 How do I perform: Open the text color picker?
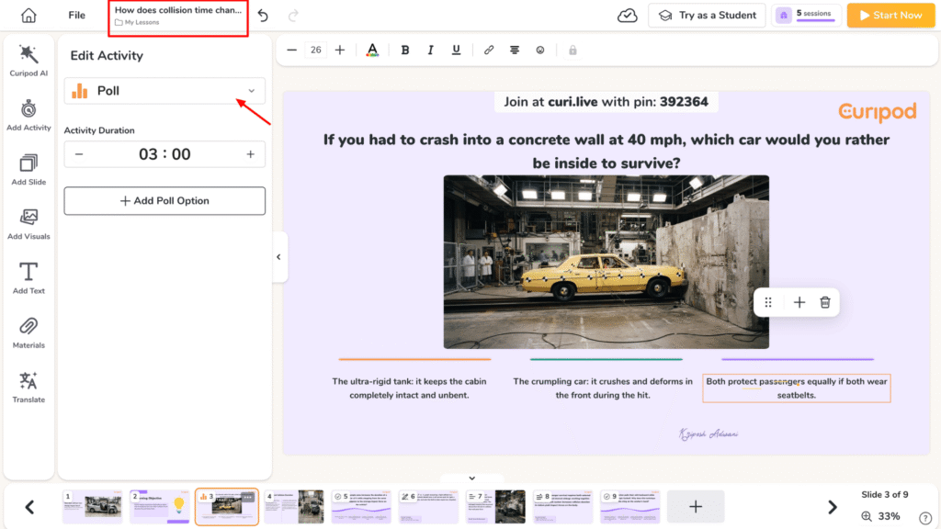(x=372, y=50)
